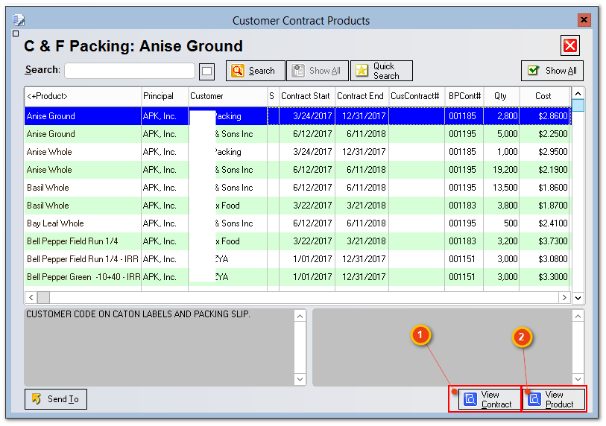Viewport: 606px width, 426px height.
Task: Open Quick Search with the star icon
Action: (x=382, y=71)
